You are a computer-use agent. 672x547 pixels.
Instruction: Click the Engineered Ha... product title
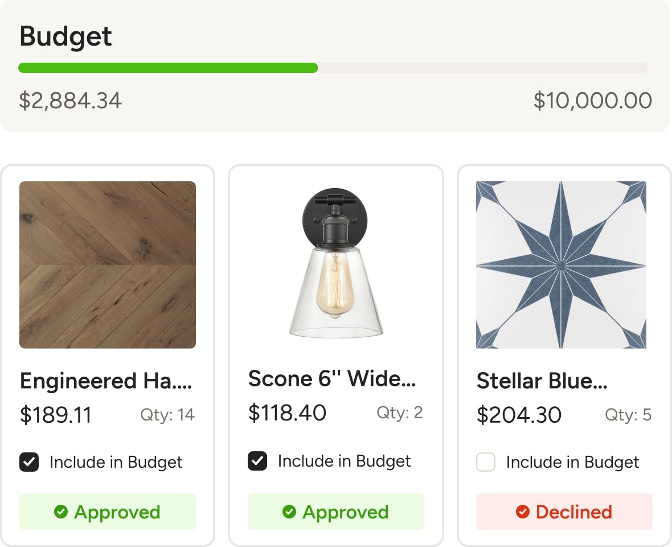(106, 381)
